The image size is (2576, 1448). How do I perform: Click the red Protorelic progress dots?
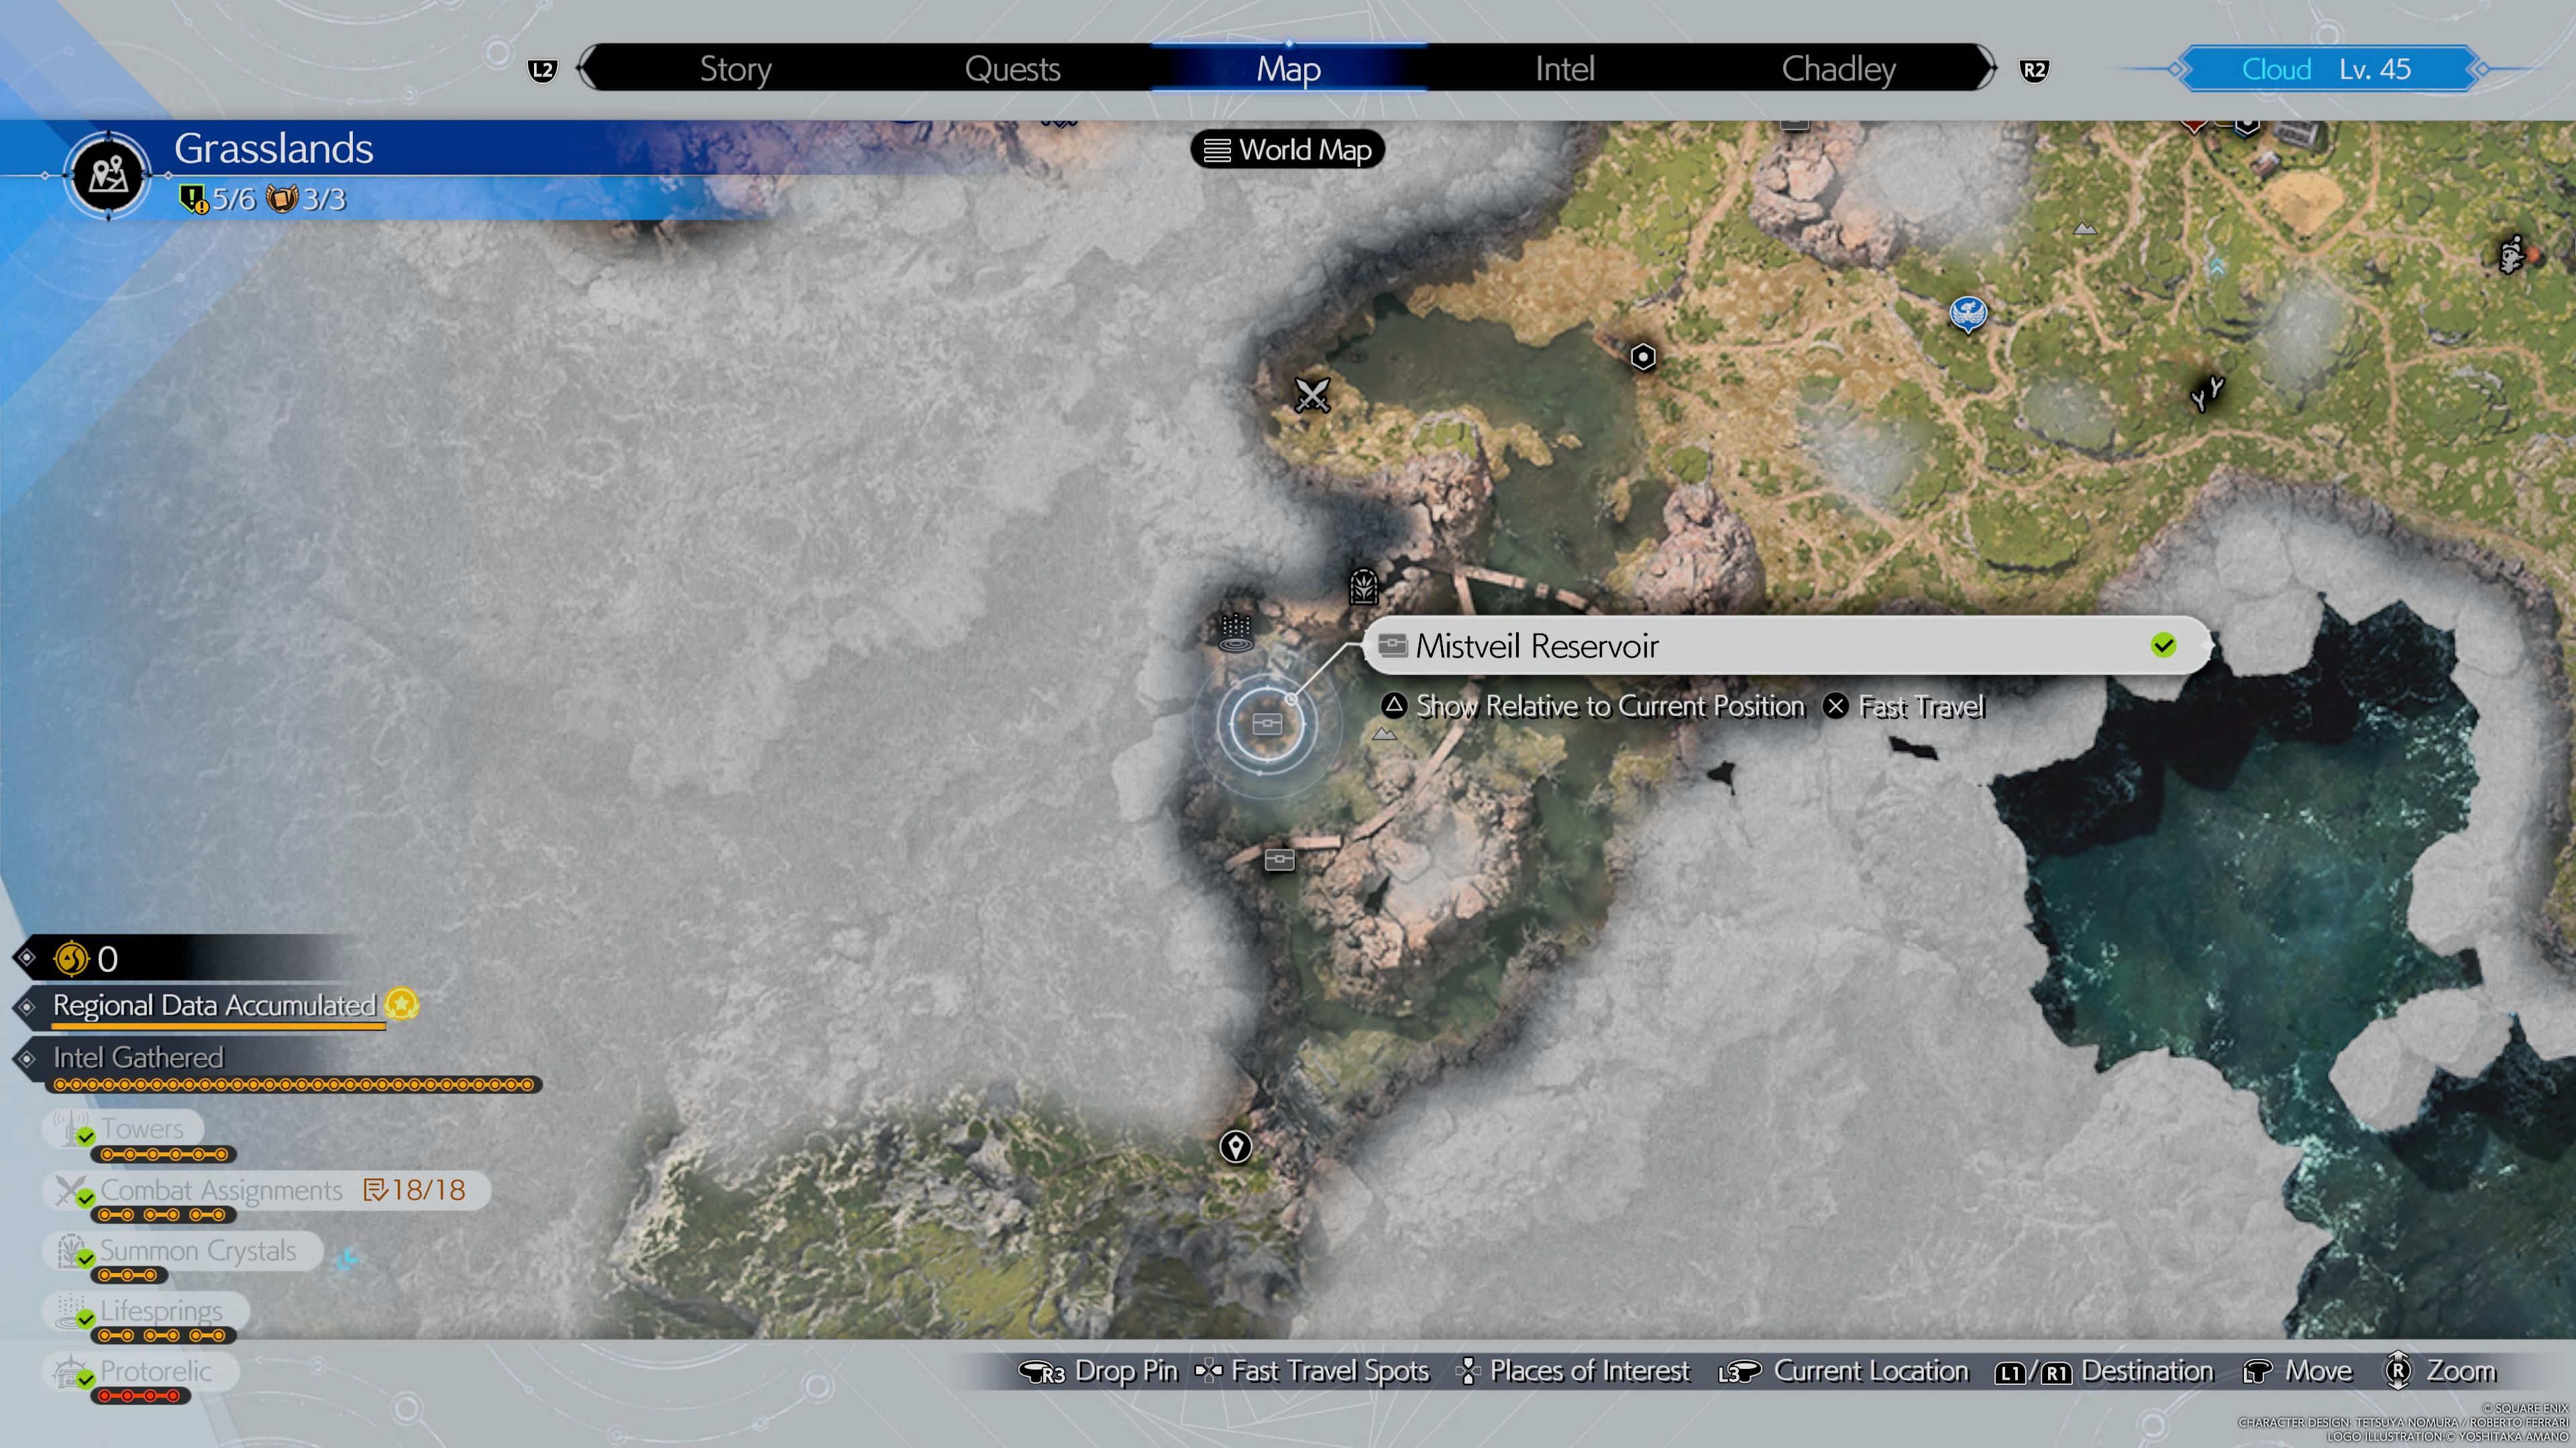pos(140,1396)
